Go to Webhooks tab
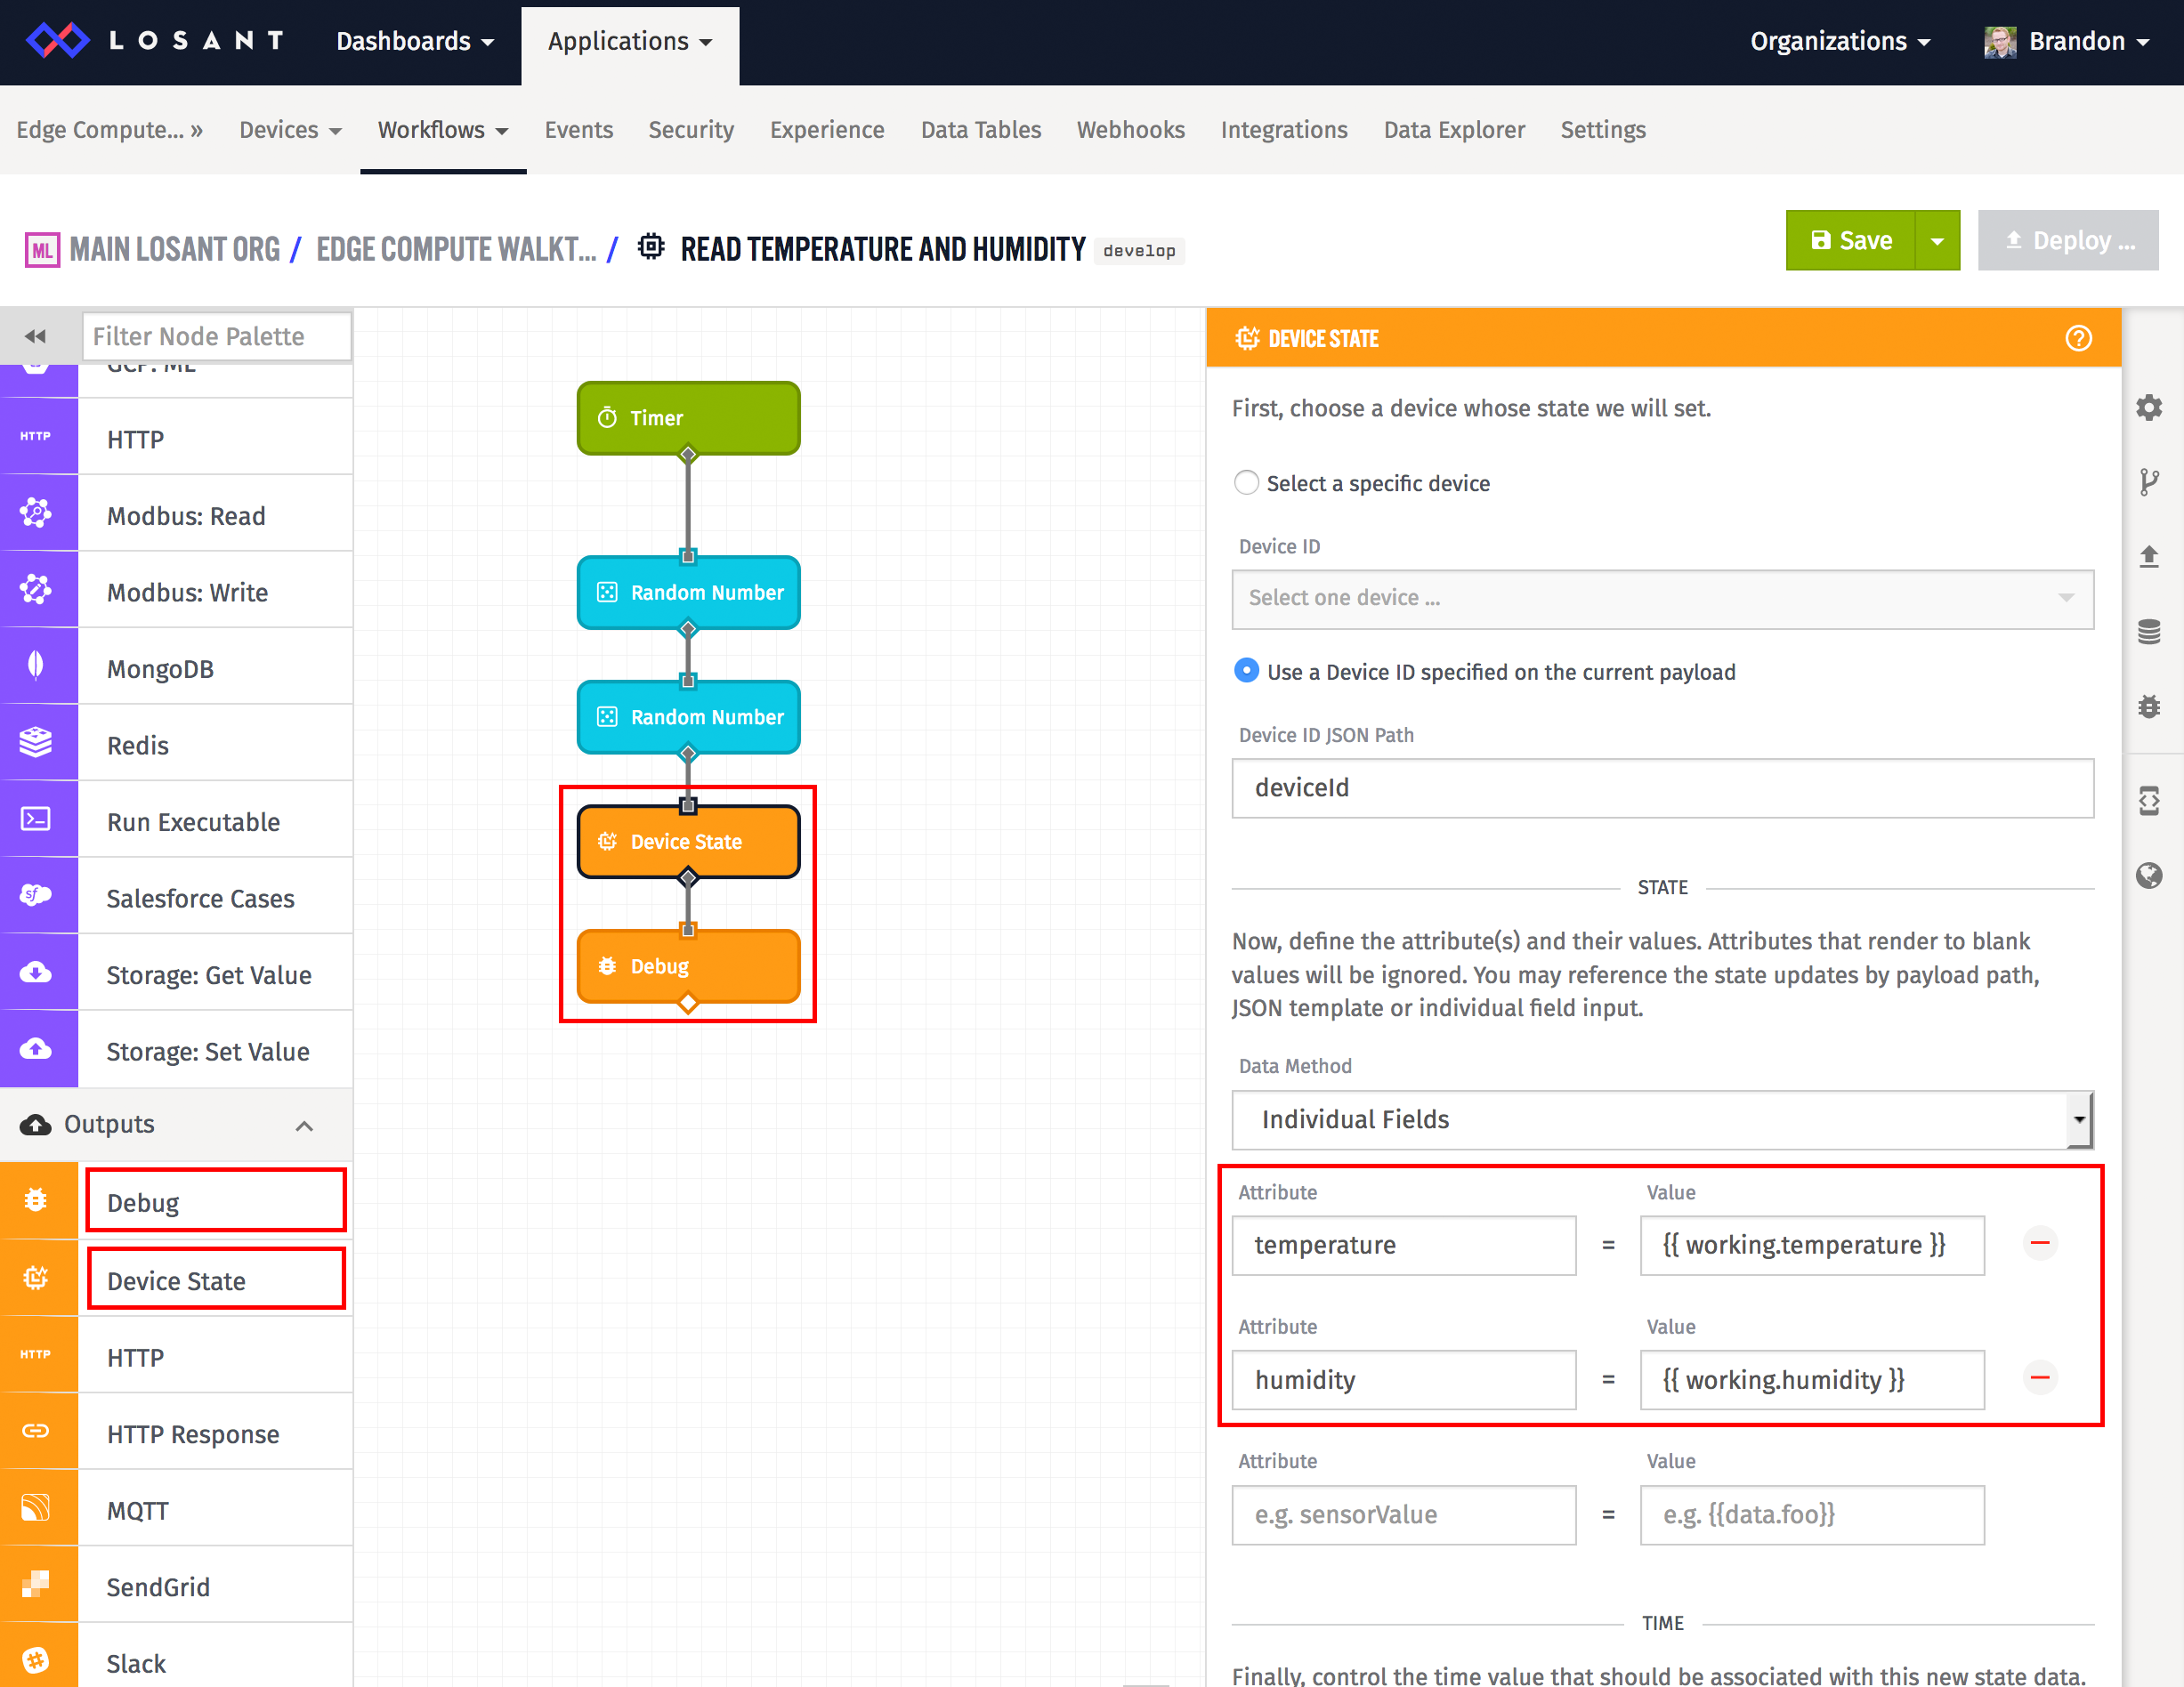This screenshot has width=2184, height=1687. pyautogui.click(x=1131, y=130)
